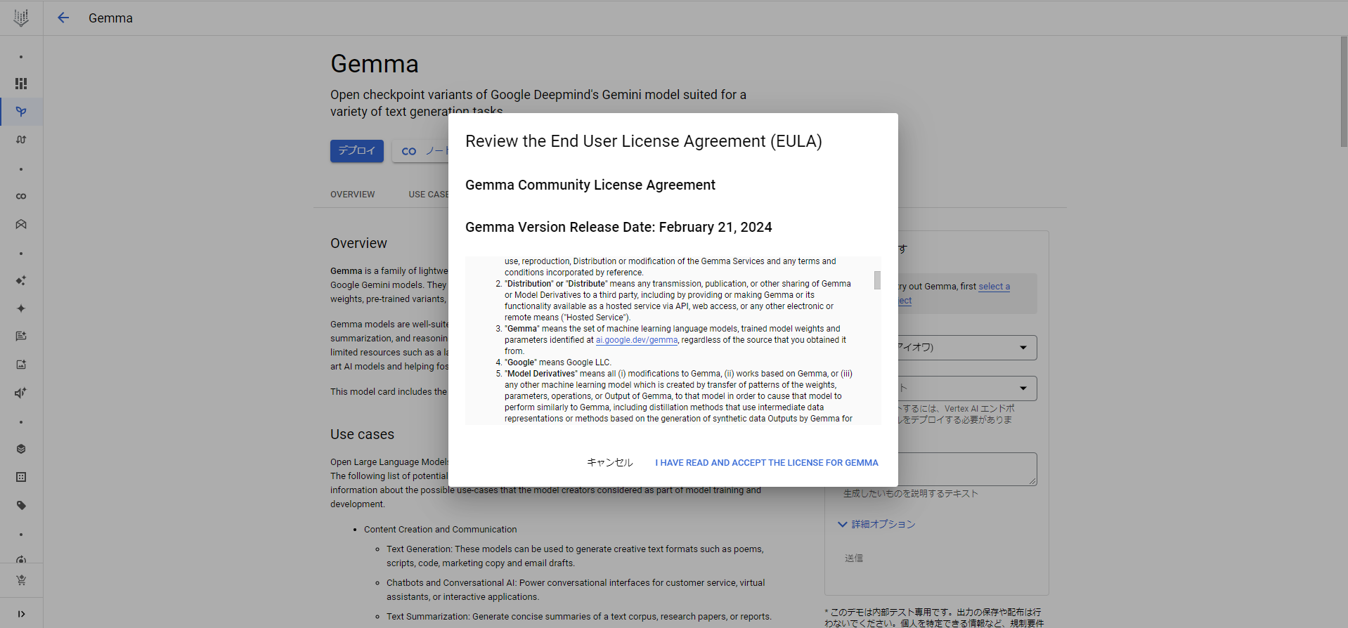Click the back arrow beside the Gemma title
The width and height of the screenshot is (1348, 628).
tap(63, 18)
